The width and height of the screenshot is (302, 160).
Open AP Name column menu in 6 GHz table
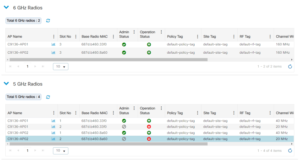coord(54,37)
